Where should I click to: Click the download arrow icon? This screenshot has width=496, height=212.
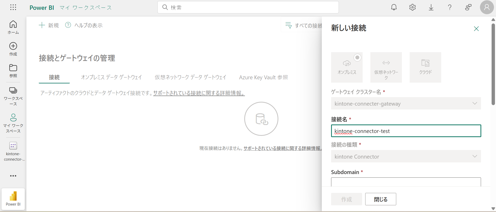431,7
